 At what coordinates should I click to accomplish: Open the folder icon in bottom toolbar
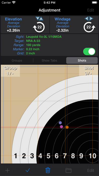click(68, 170)
